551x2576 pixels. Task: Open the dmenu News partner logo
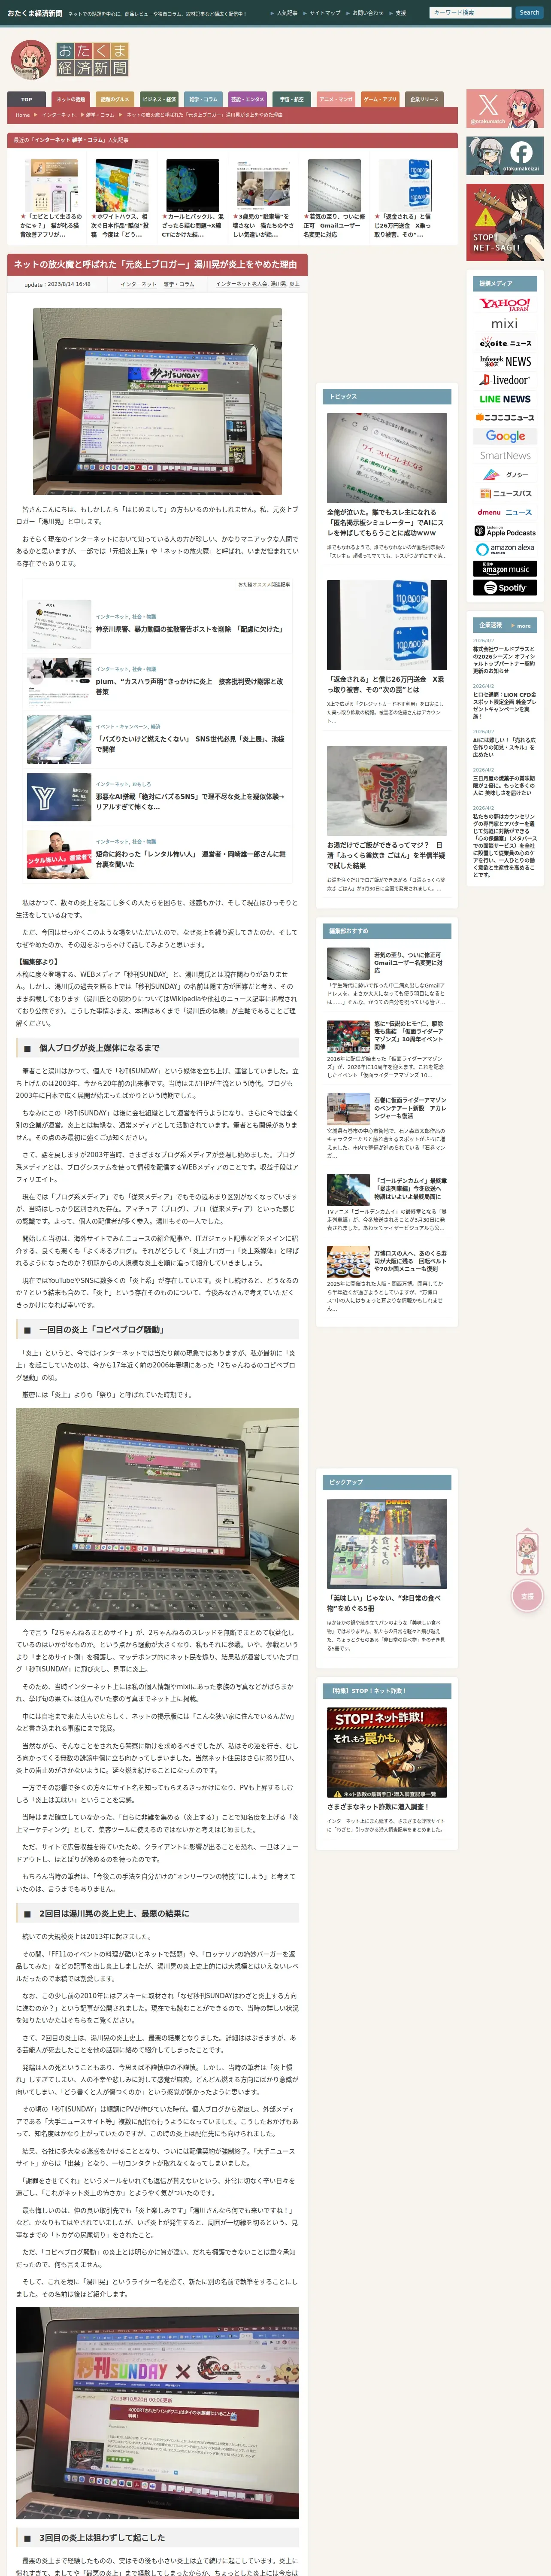pyautogui.click(x=505, y=512)
